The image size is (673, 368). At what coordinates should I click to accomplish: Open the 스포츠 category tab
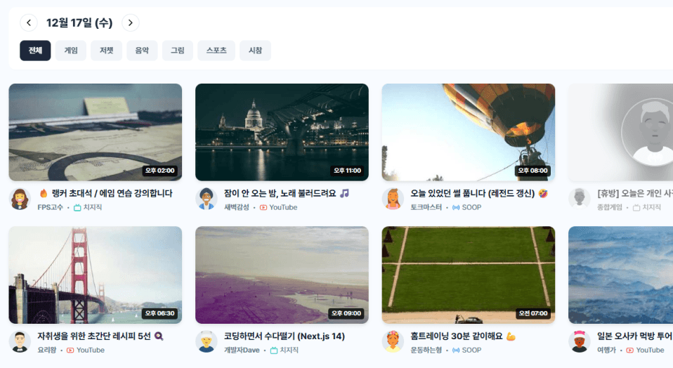(216, 51)
